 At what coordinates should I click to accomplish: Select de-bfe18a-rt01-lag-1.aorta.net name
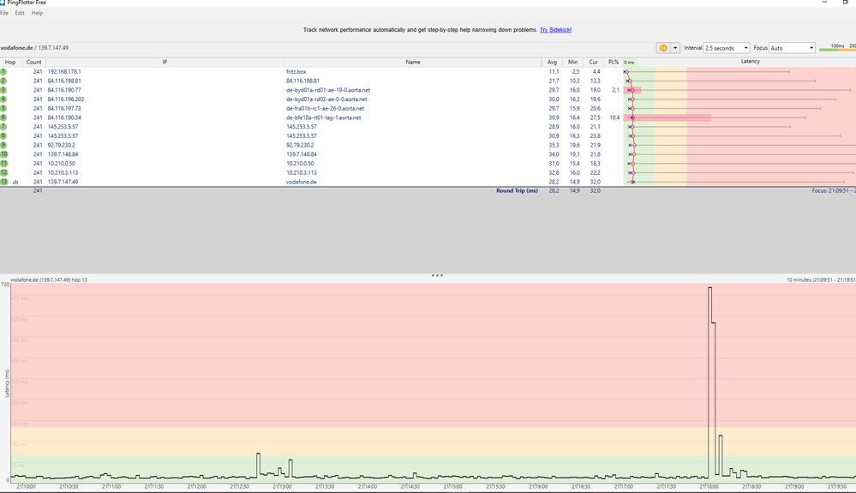tap(323, 117)
